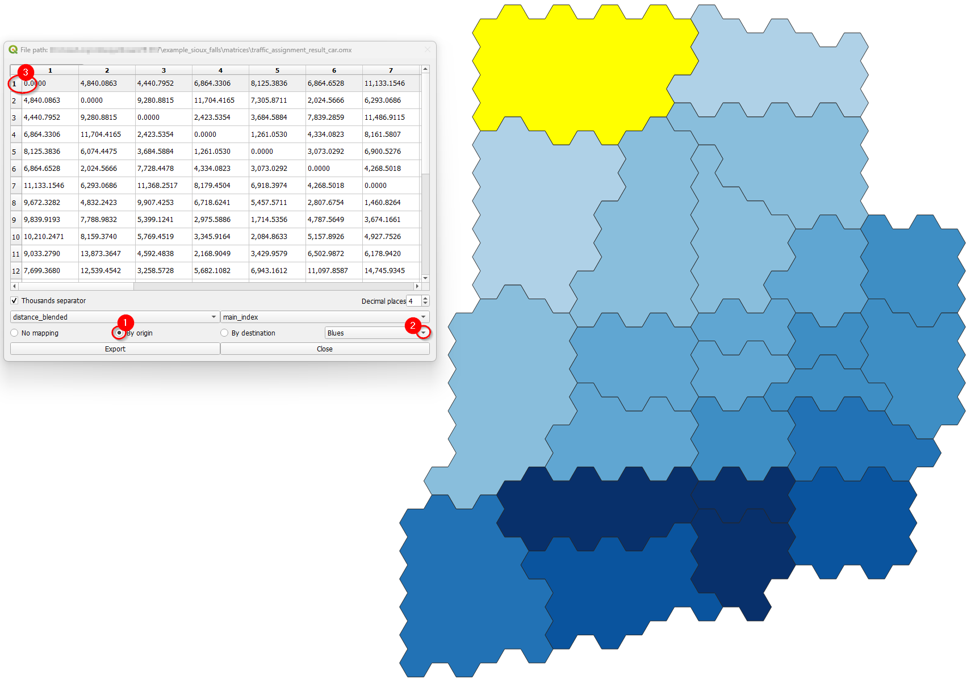Enable the "No mapping" radio button
This screenshot has width=971, height=683.
click(14, 333)
